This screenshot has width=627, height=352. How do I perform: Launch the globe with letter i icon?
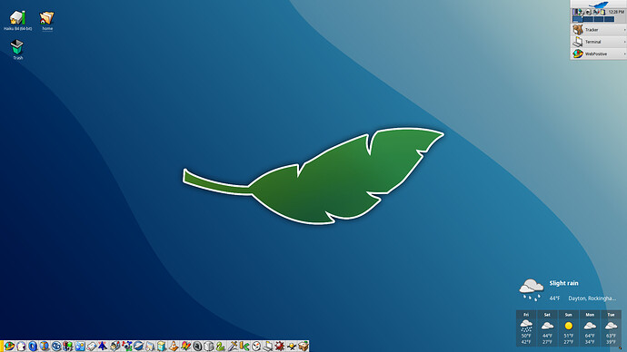[x=44, y=346]
